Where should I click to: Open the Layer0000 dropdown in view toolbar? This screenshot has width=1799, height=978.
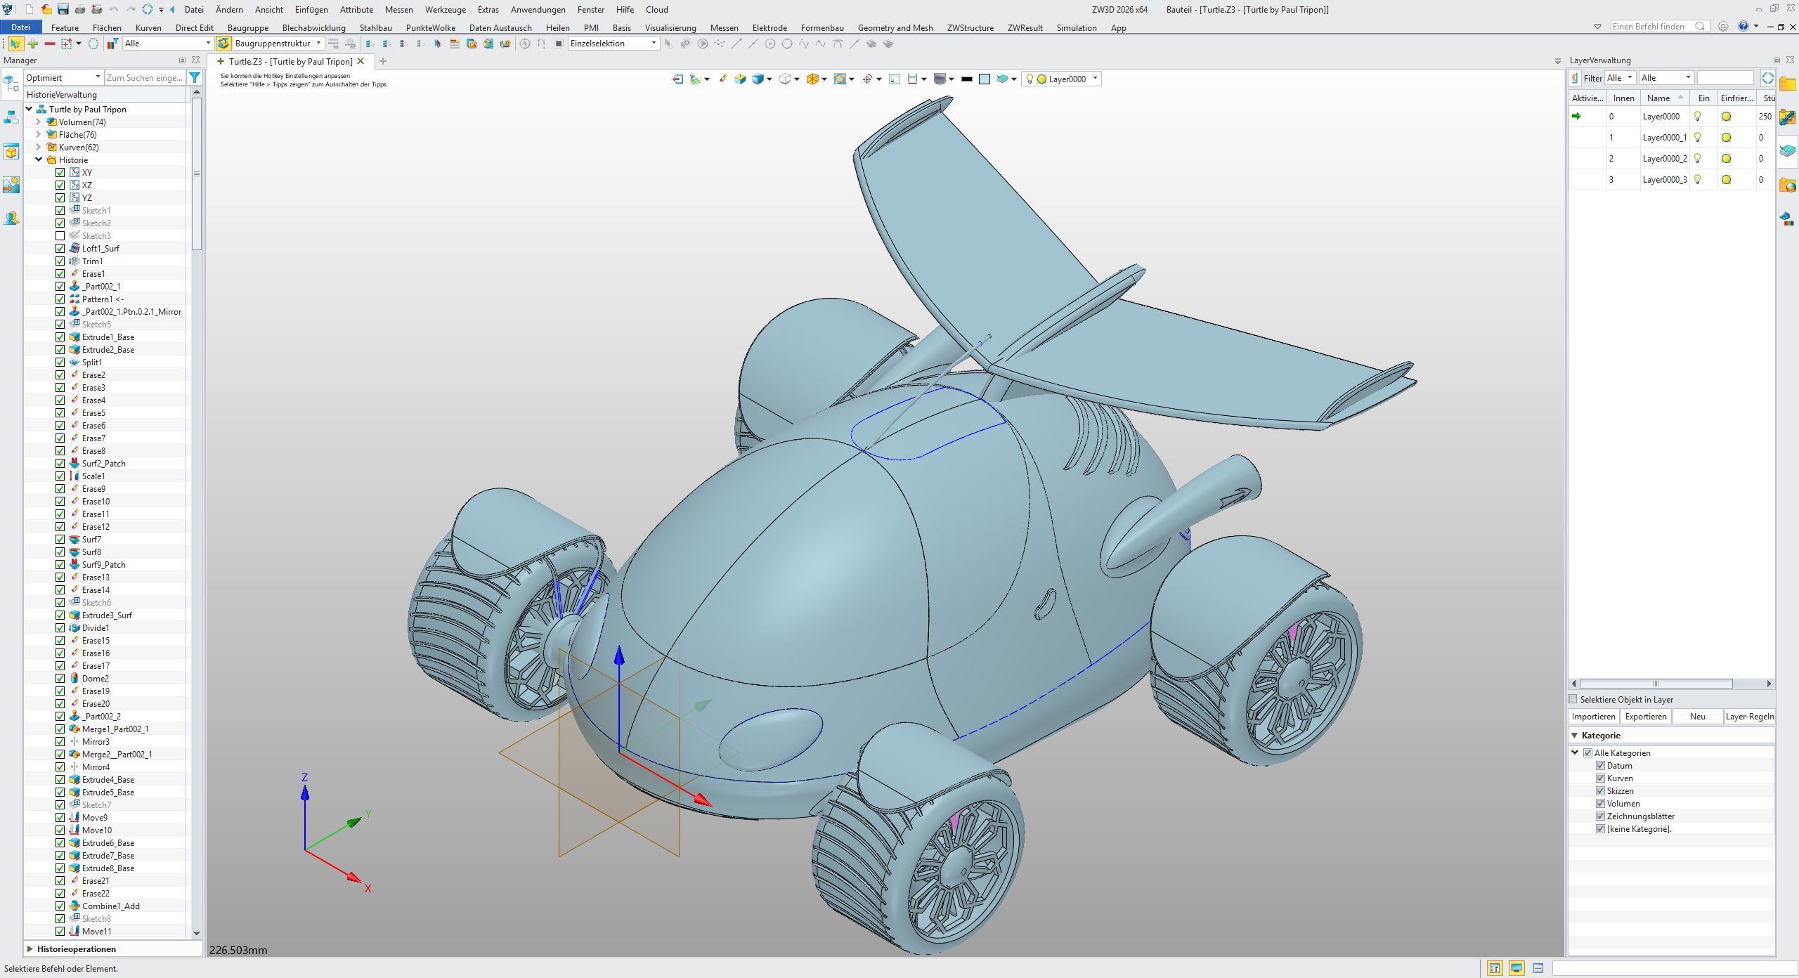tap(1061, 79)
